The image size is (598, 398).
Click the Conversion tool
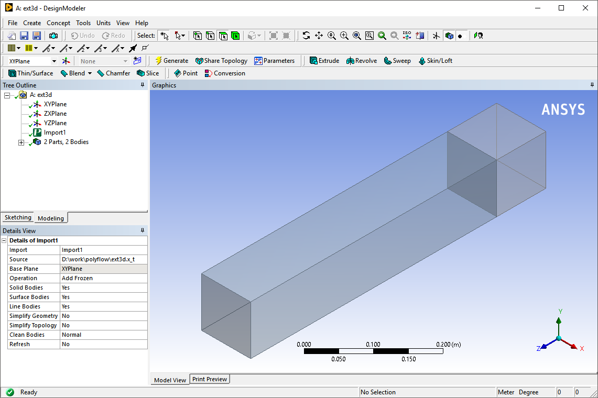pos(225,73)
